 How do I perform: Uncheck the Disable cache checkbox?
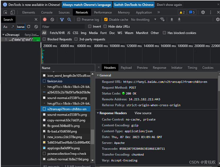(106, 19)
